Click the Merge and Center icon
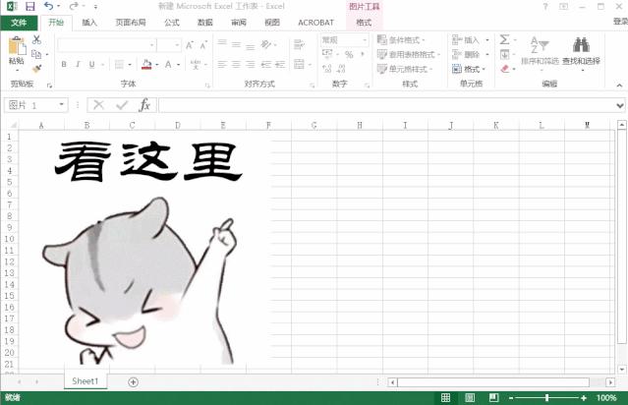The height and width of the screenshot is (405, 628). click(x=299, y=64)
